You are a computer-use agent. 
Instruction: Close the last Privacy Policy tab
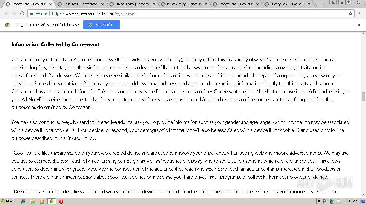pyautogui.click(x=309, y=4)
